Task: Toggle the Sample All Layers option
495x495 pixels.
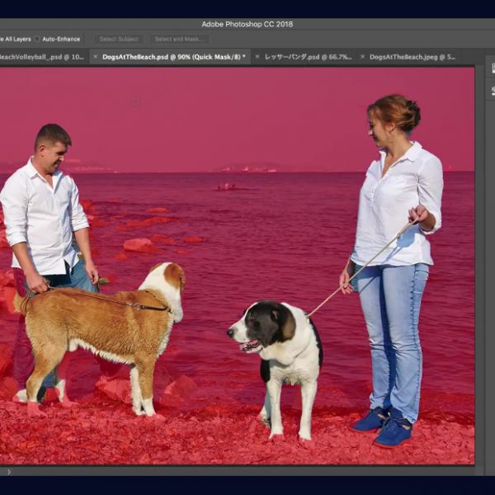Action: 15,39
